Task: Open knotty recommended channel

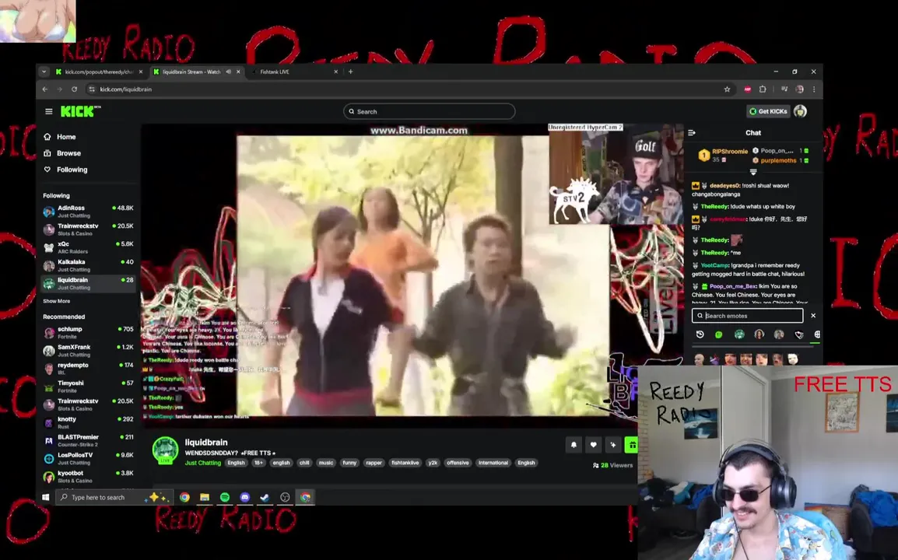Action: [89, 422]
